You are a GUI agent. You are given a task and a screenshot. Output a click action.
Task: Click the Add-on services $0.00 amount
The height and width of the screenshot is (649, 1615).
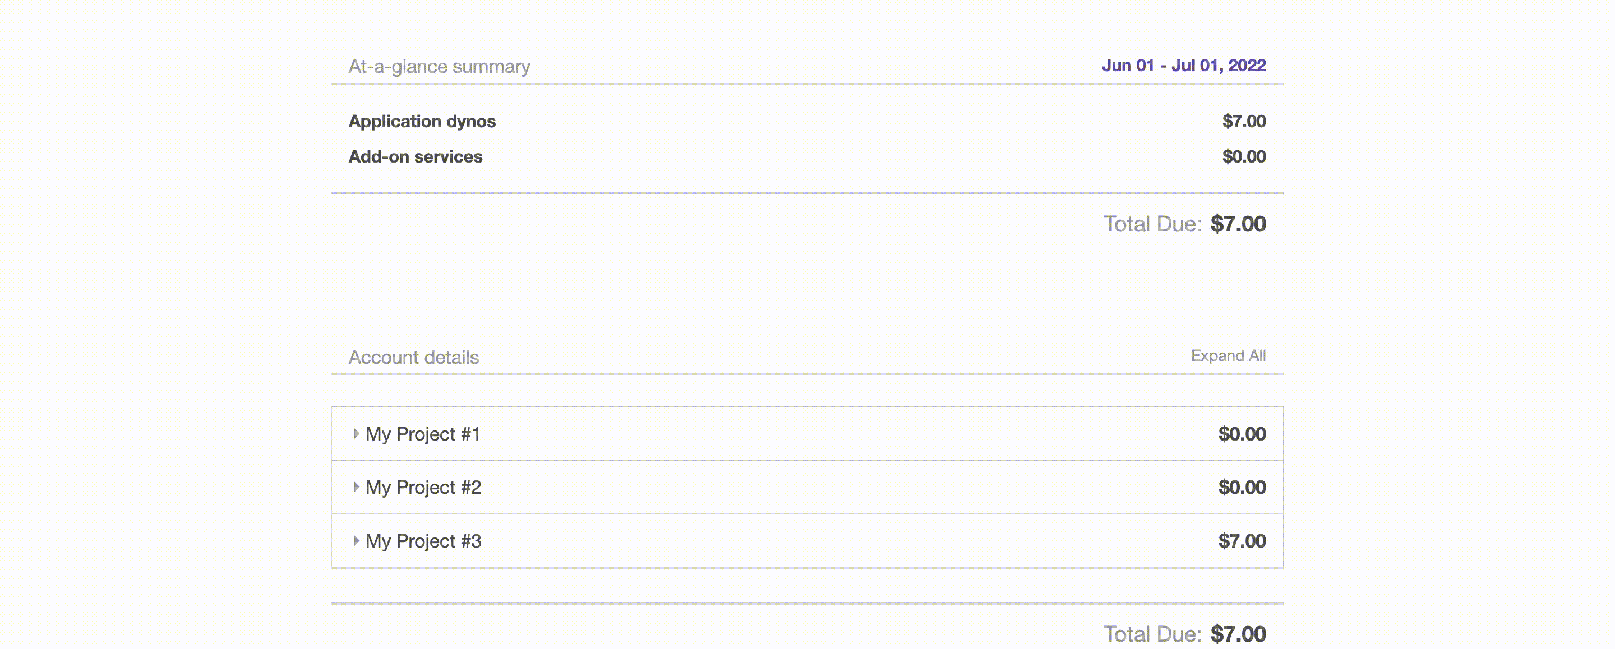pyautogui.click(x=1243, y=156)
